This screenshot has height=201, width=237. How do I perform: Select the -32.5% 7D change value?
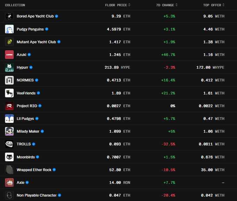168,144
